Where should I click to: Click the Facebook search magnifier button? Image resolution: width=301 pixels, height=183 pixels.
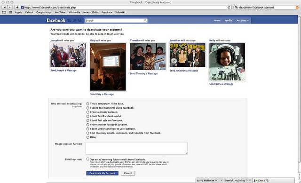(x=145, y=20)
